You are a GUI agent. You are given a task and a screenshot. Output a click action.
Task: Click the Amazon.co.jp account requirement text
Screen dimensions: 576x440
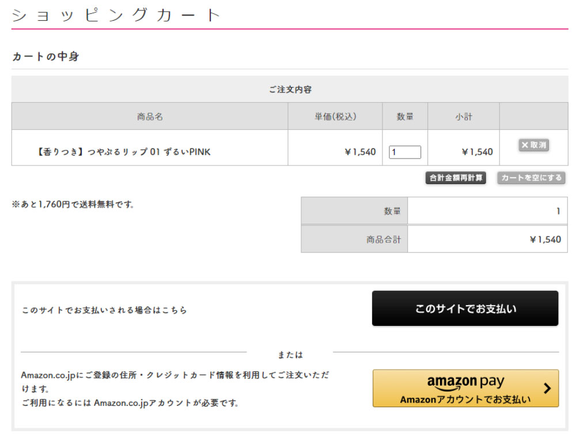pos(130,403)
